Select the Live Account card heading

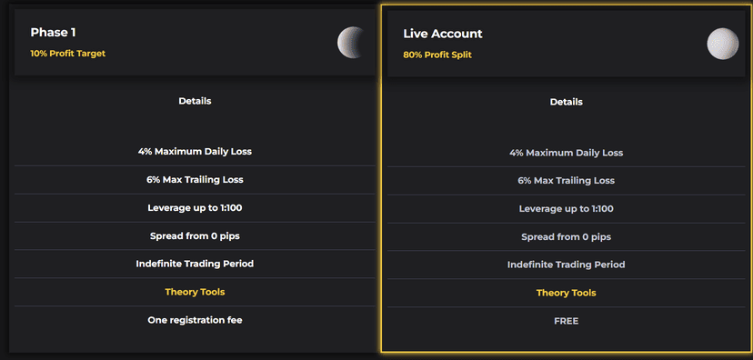443,34
